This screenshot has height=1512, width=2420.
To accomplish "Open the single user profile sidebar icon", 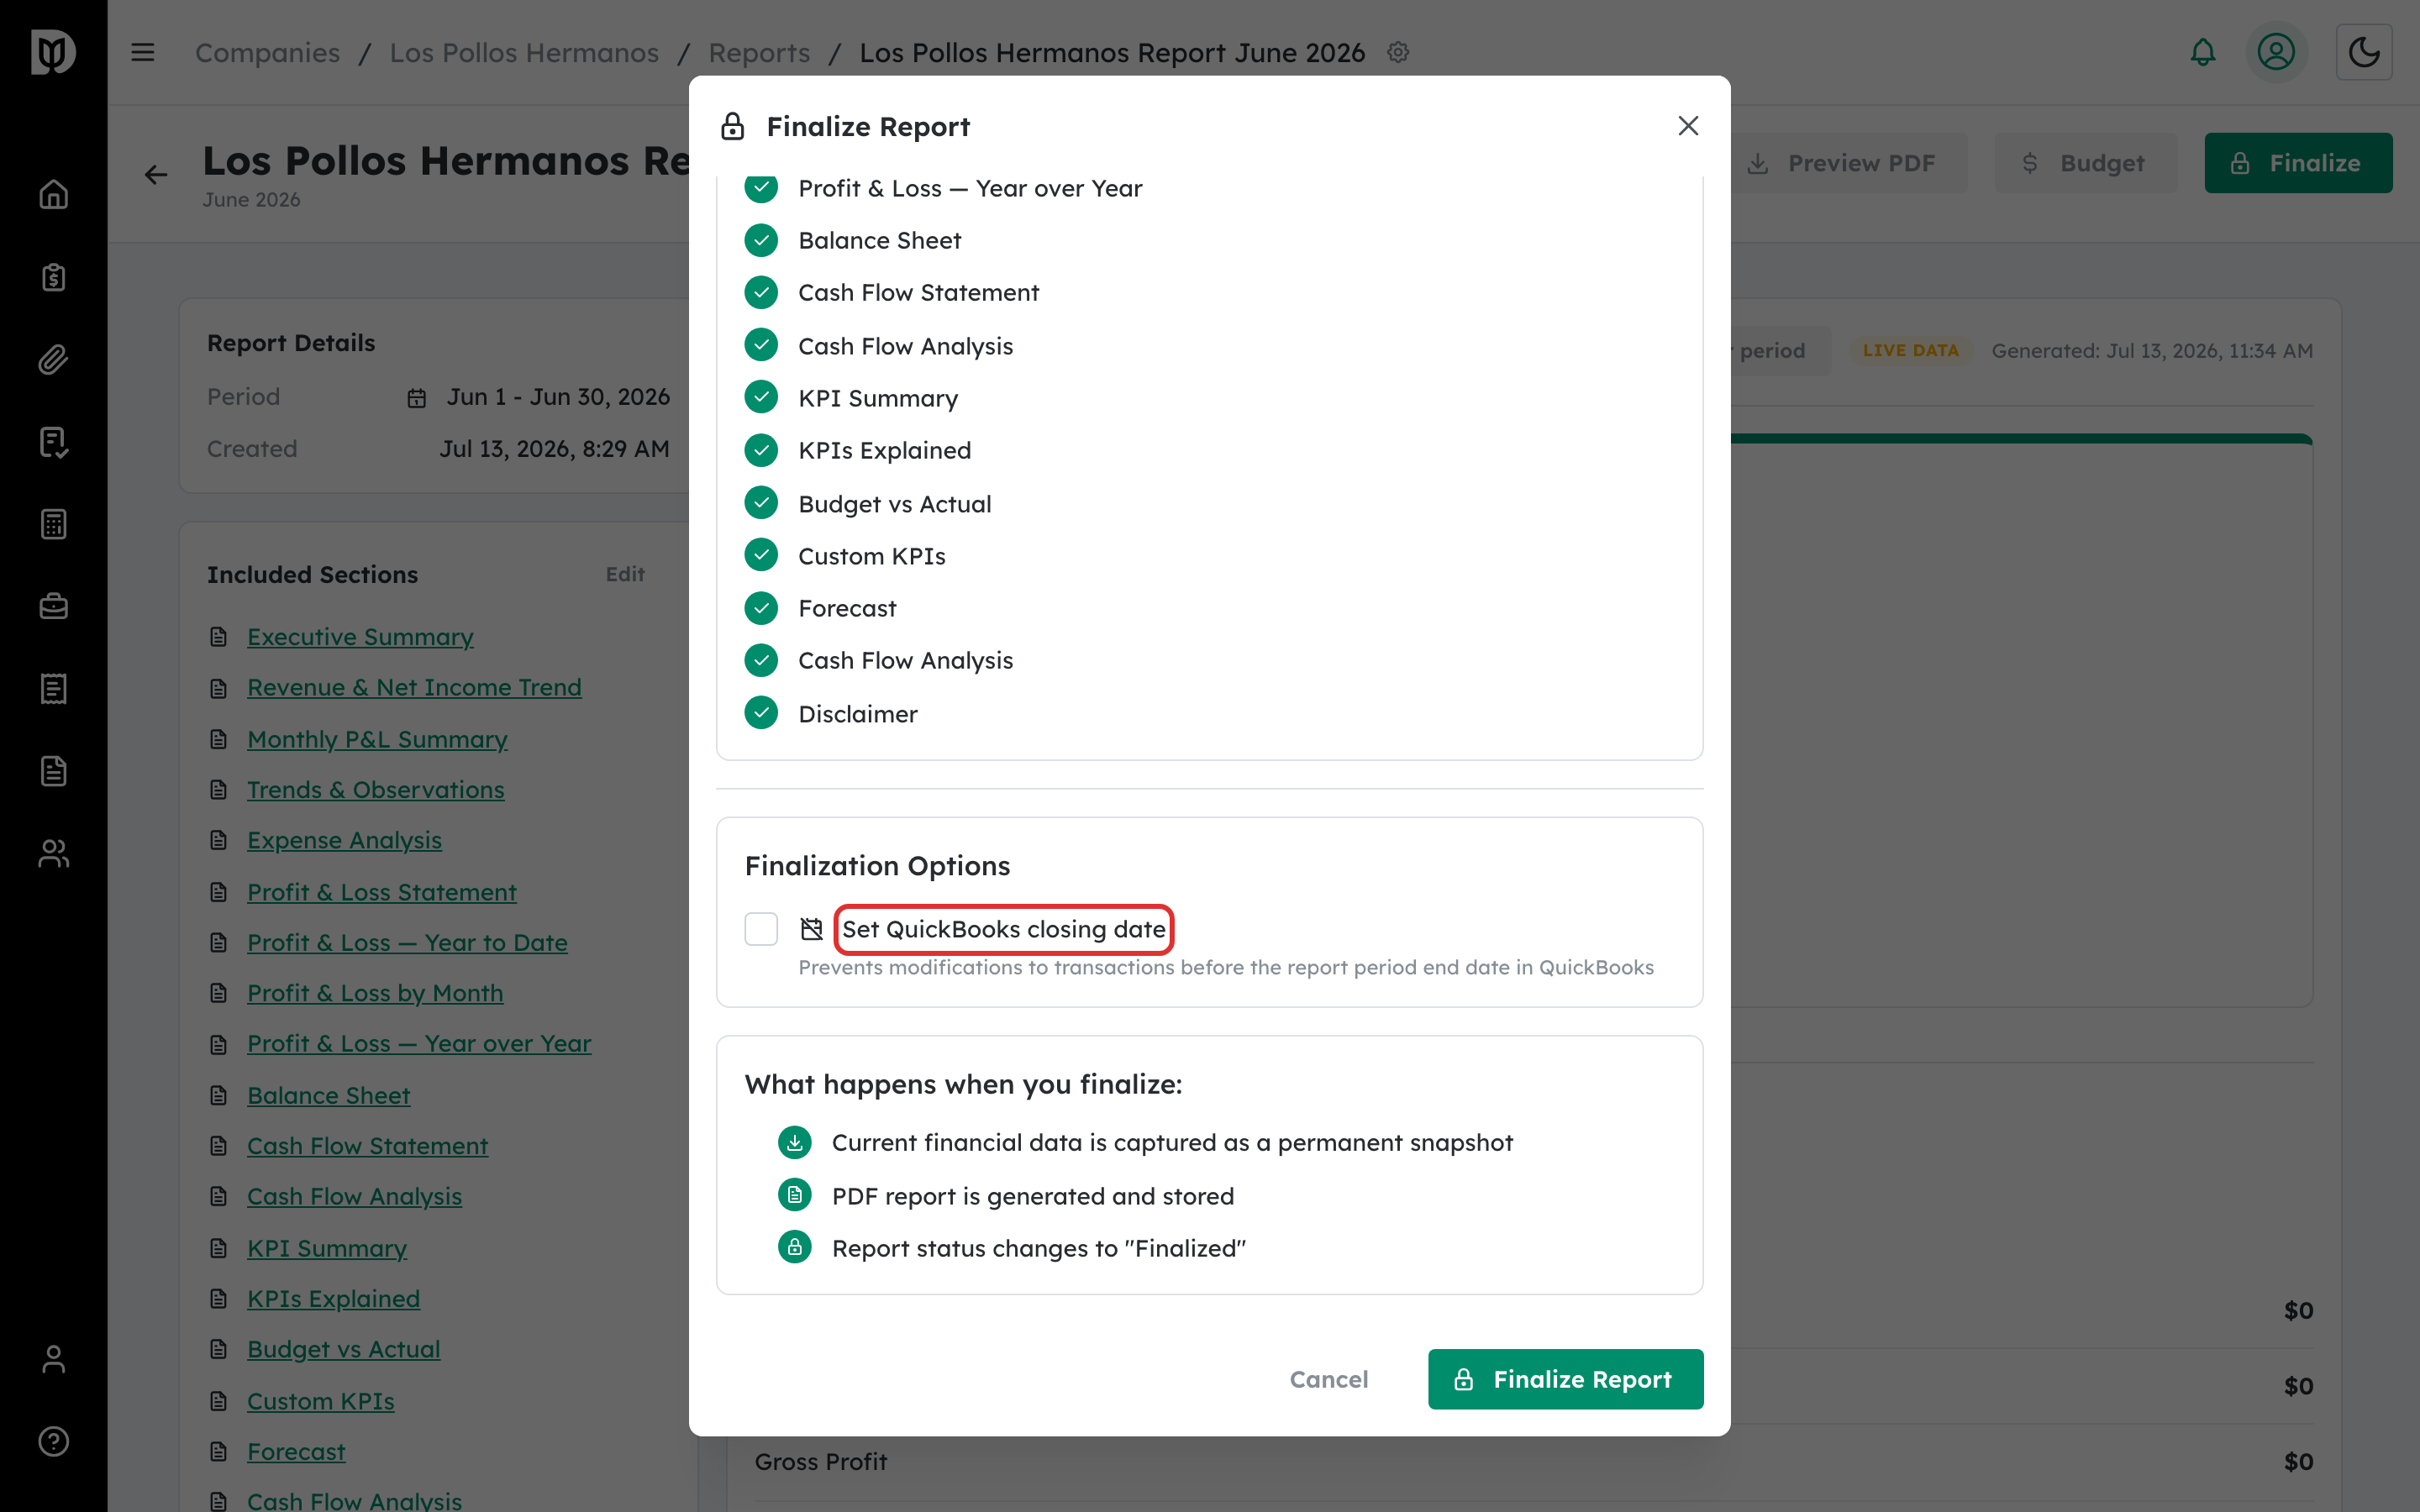I will 53,1359.
